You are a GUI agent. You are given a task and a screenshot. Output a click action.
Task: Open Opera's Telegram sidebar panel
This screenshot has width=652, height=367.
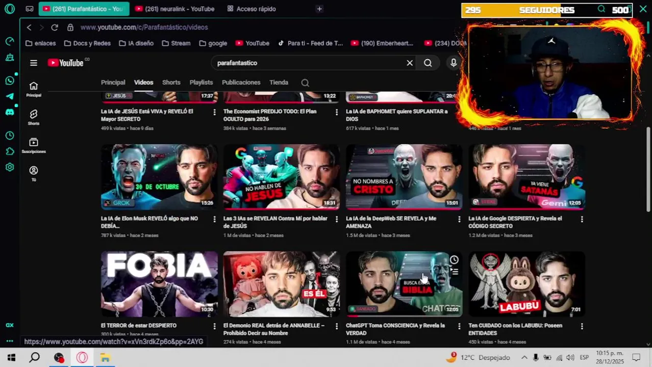[x=10, y=96]
